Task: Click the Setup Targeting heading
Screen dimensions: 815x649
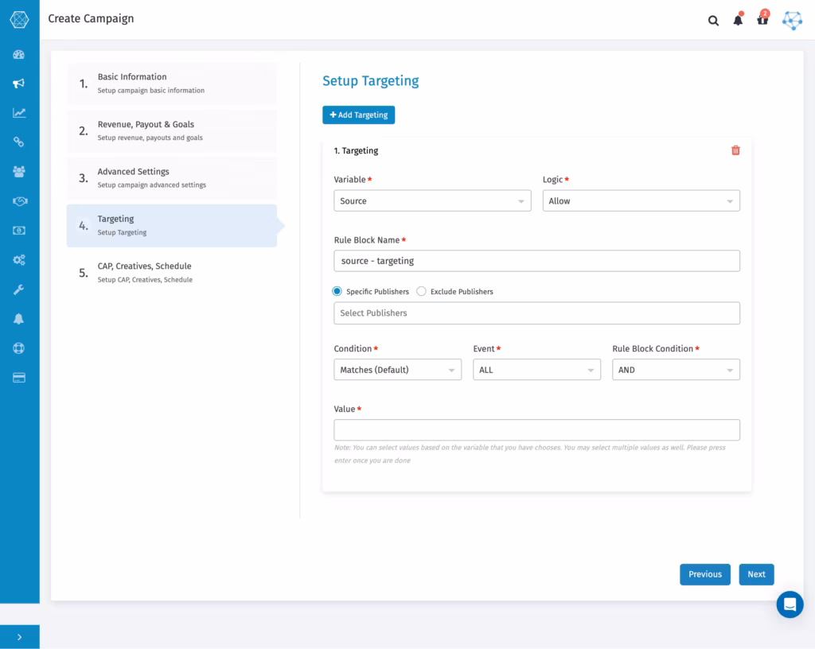Action: (x=371, y=81)
